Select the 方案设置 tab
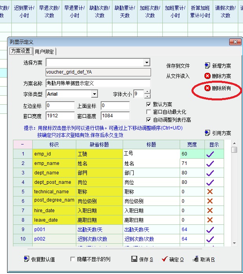 20,51
